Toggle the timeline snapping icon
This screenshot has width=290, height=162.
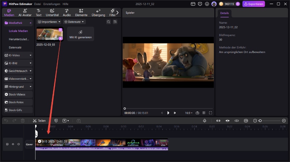(x=228, y=121)
